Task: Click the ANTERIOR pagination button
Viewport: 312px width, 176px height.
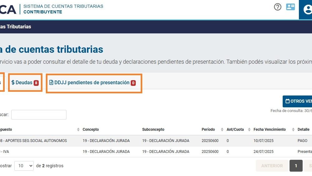Action: click(x=272, y=166)
